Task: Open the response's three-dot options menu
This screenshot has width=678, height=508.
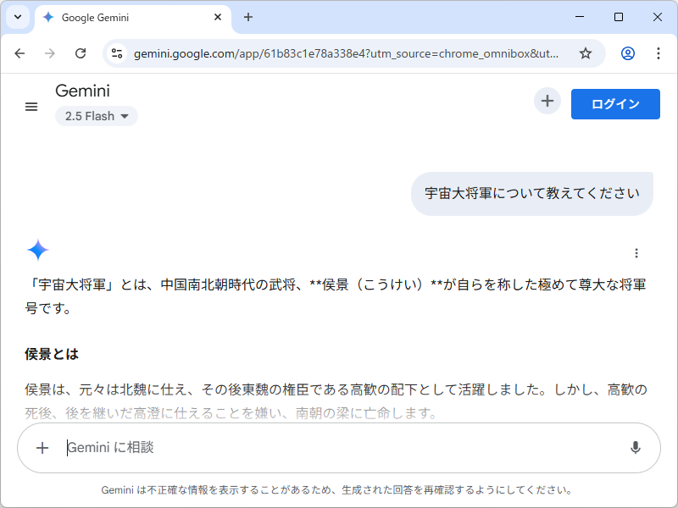Action: [x=636, y=252]
